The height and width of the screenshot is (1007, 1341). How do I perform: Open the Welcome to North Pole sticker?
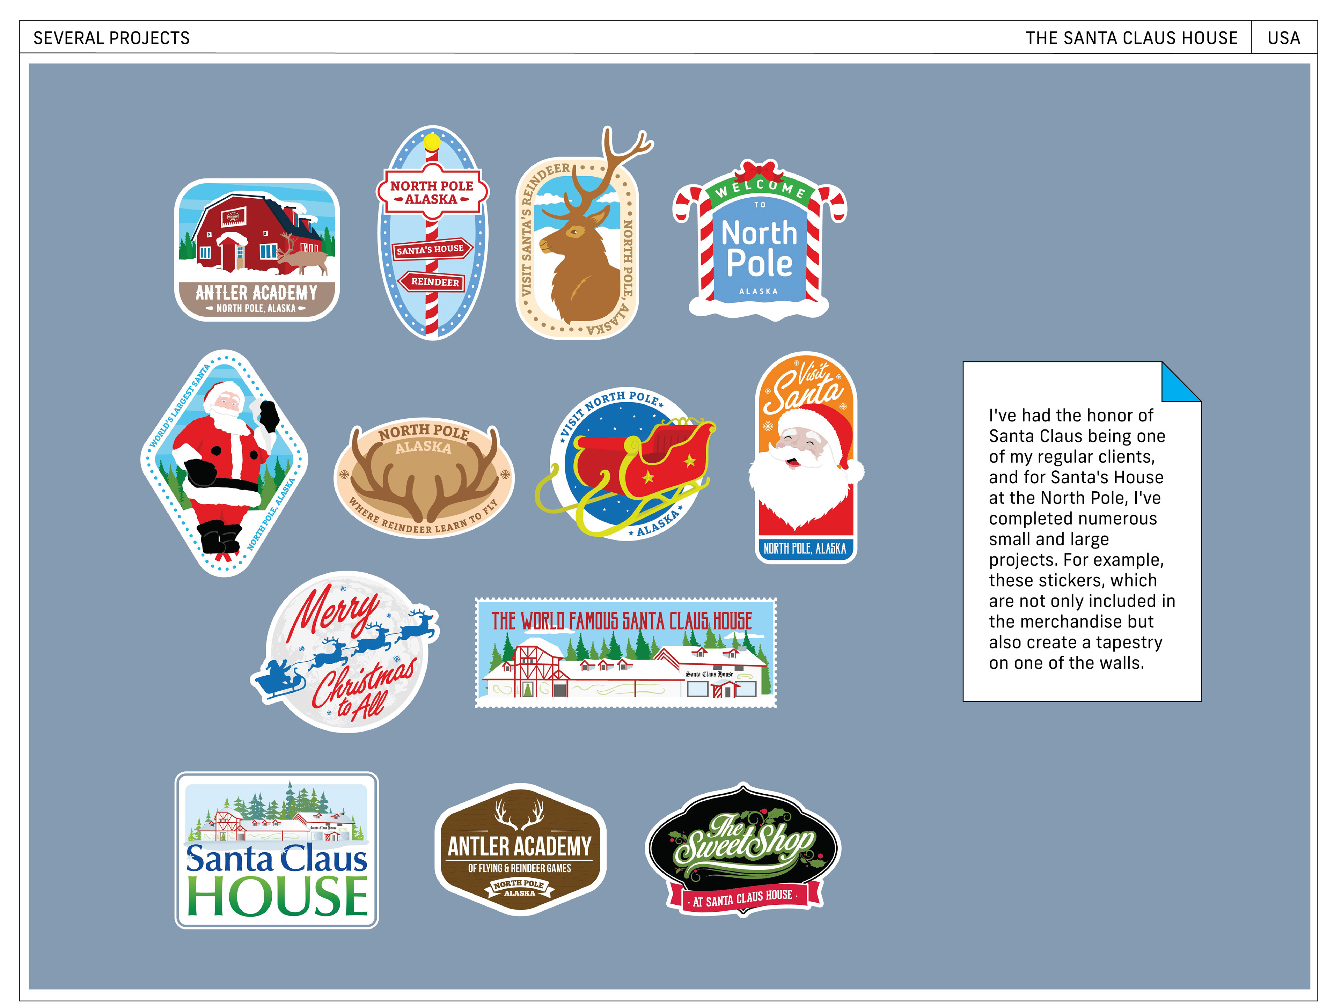(x=759, y=249)
